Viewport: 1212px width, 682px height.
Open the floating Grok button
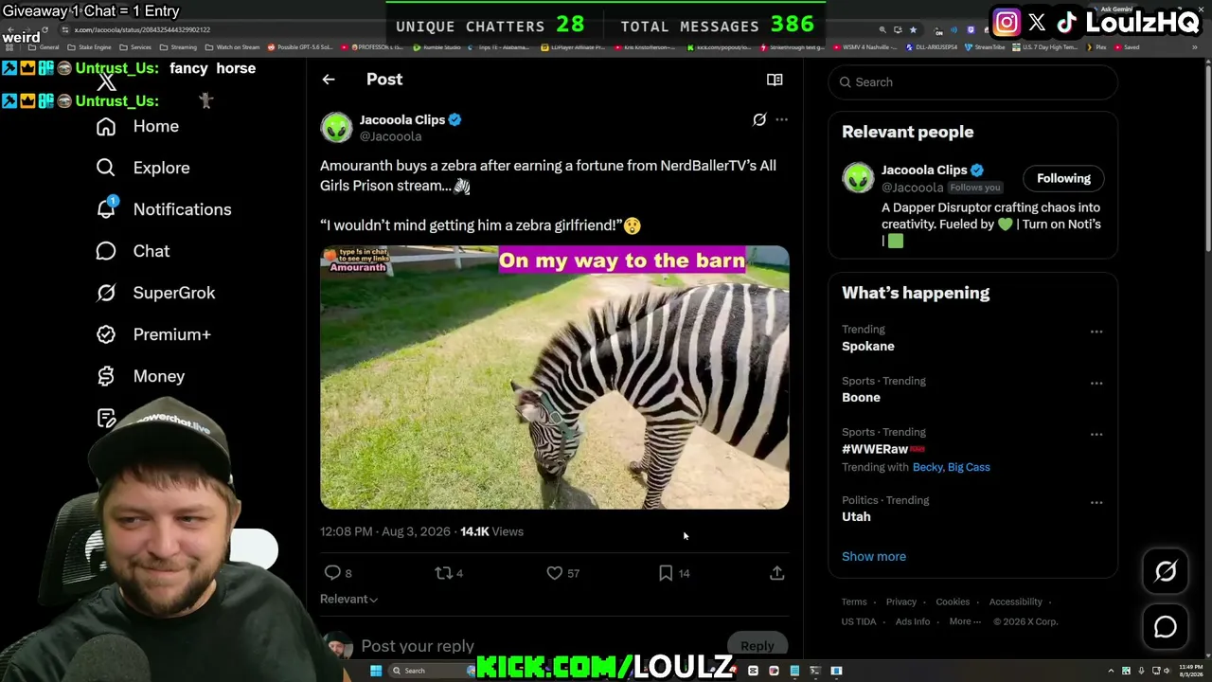[1166, 571]
